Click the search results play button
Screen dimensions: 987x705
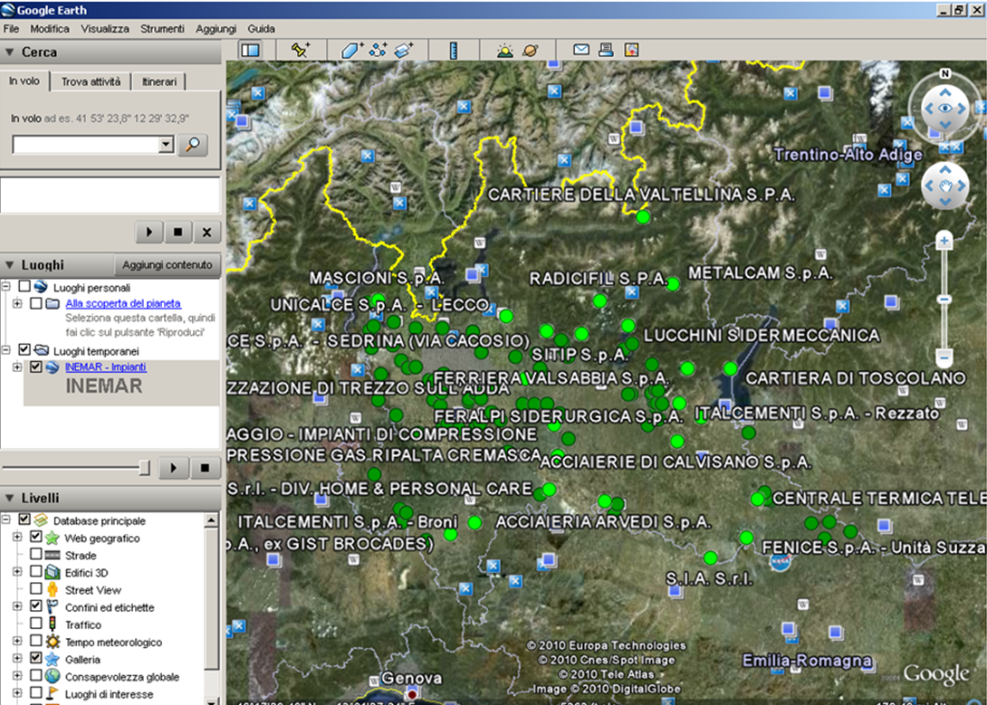coord(149,232)
